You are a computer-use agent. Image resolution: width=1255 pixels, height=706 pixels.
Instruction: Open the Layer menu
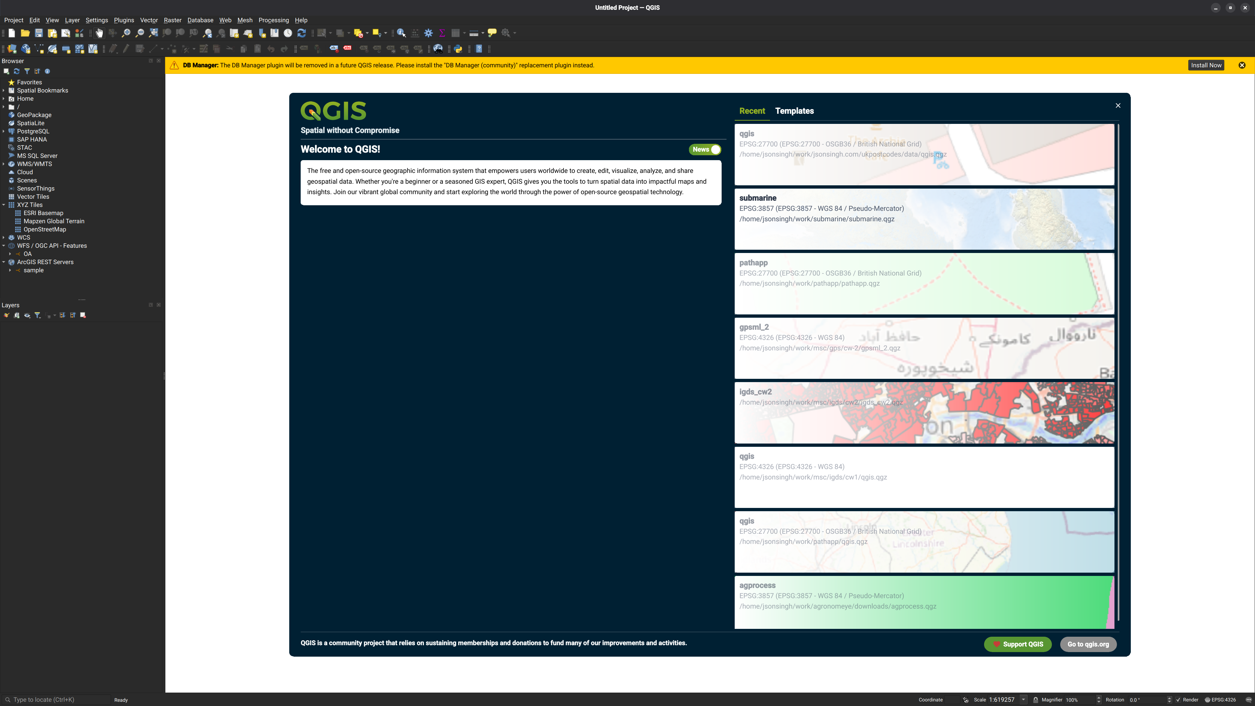coord(72,20)
